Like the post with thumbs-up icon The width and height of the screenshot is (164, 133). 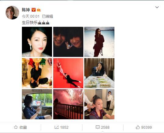coord(138,127)
